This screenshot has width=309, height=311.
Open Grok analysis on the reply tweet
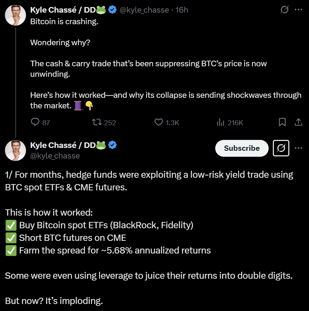(281, 148)
